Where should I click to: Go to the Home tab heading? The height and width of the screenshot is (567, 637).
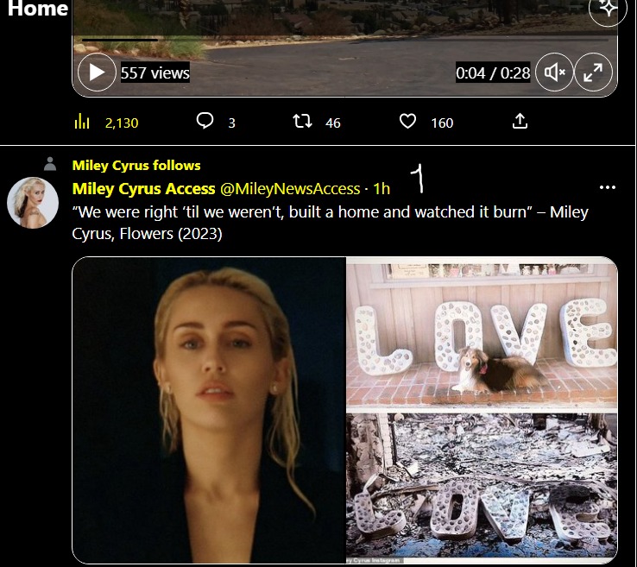(36, 9)
